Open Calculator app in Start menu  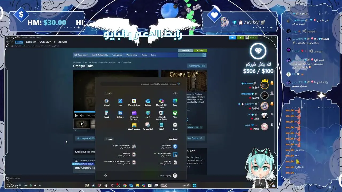(x=107, y=114)
